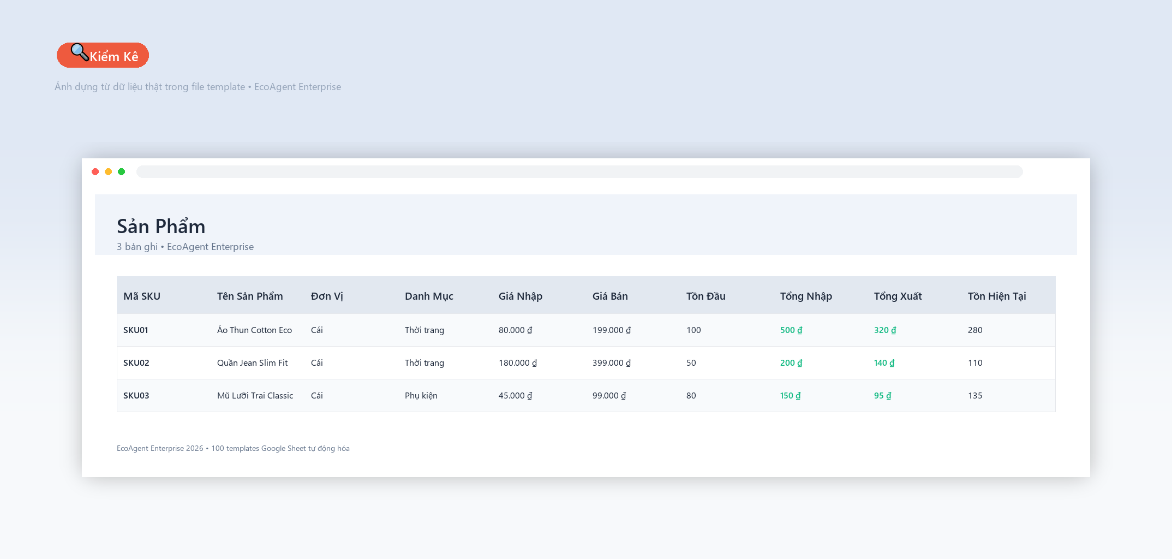Select the SKU01 row code cell
Screen dimensions: 1172x559
136,330
